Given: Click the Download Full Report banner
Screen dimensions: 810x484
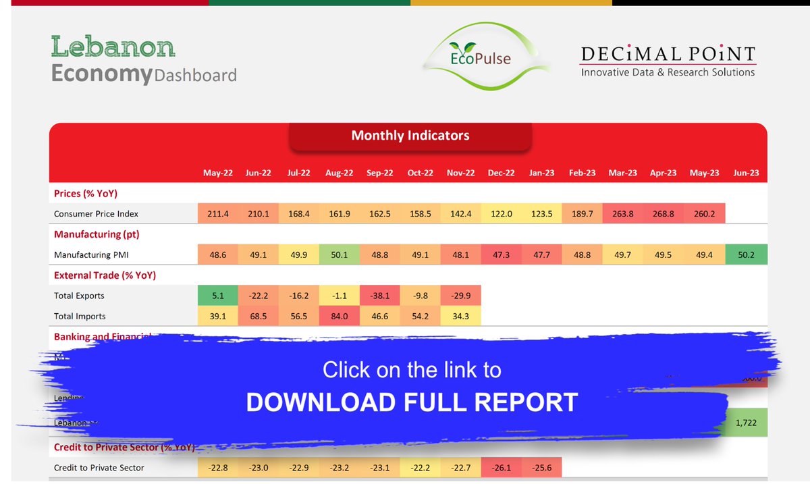Looking at the screenshot, I should 412,386.
